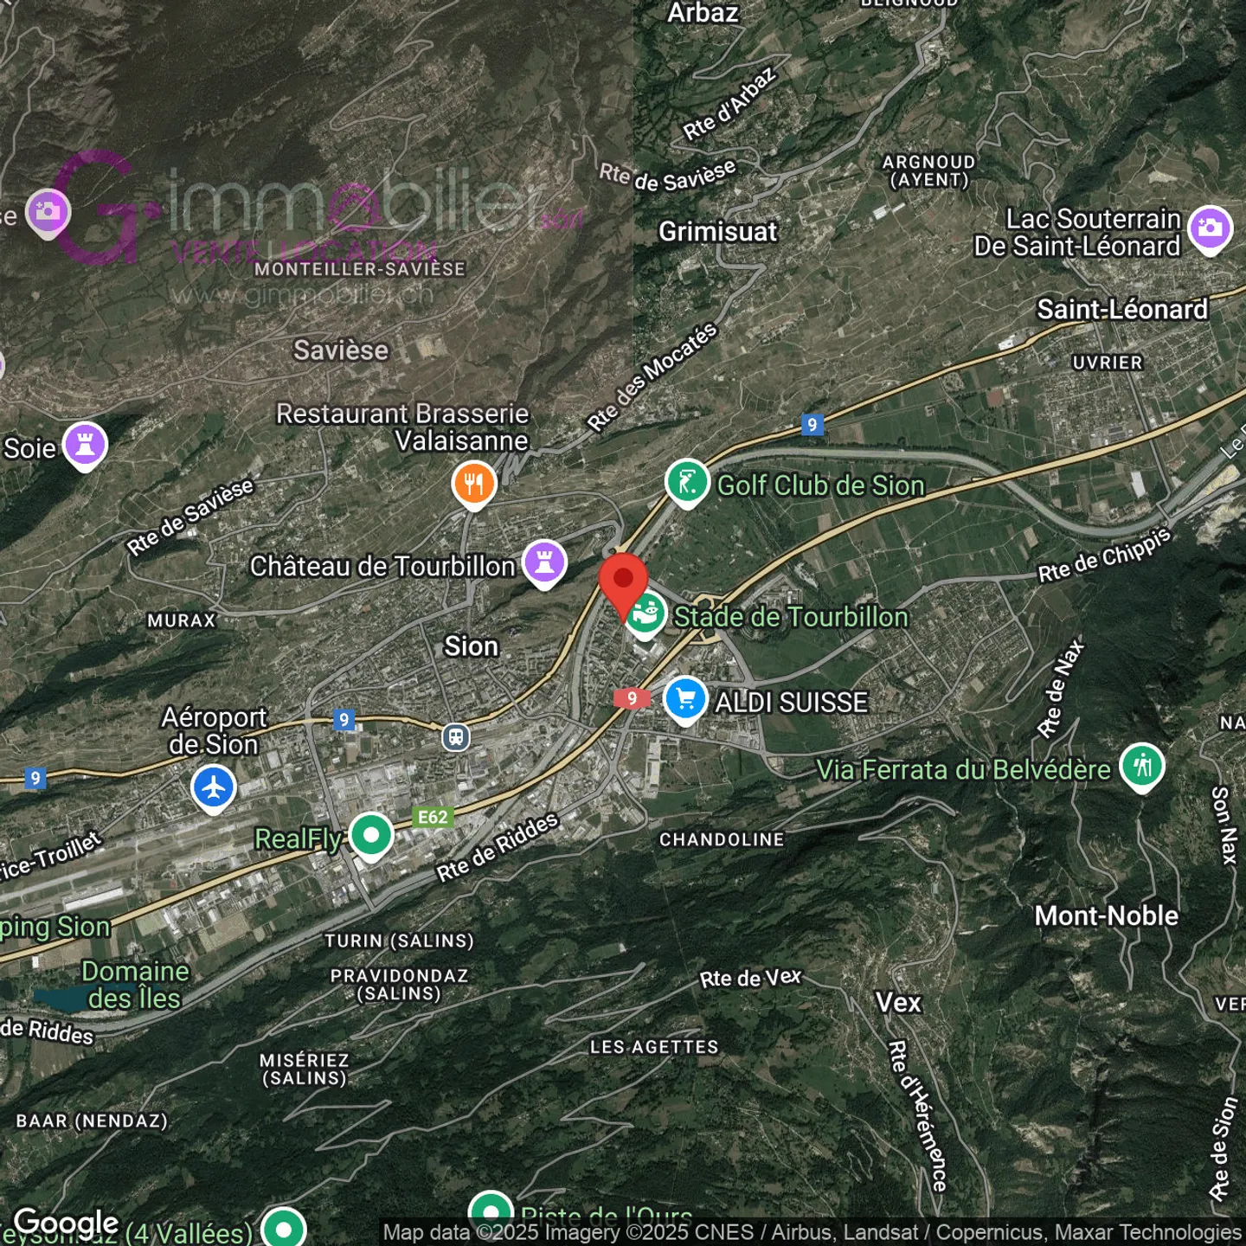This screenshot has height=1246, width=1246.
Task: Open the ALDI SUISSE shopping cart marker
Action: pos(685,698)
